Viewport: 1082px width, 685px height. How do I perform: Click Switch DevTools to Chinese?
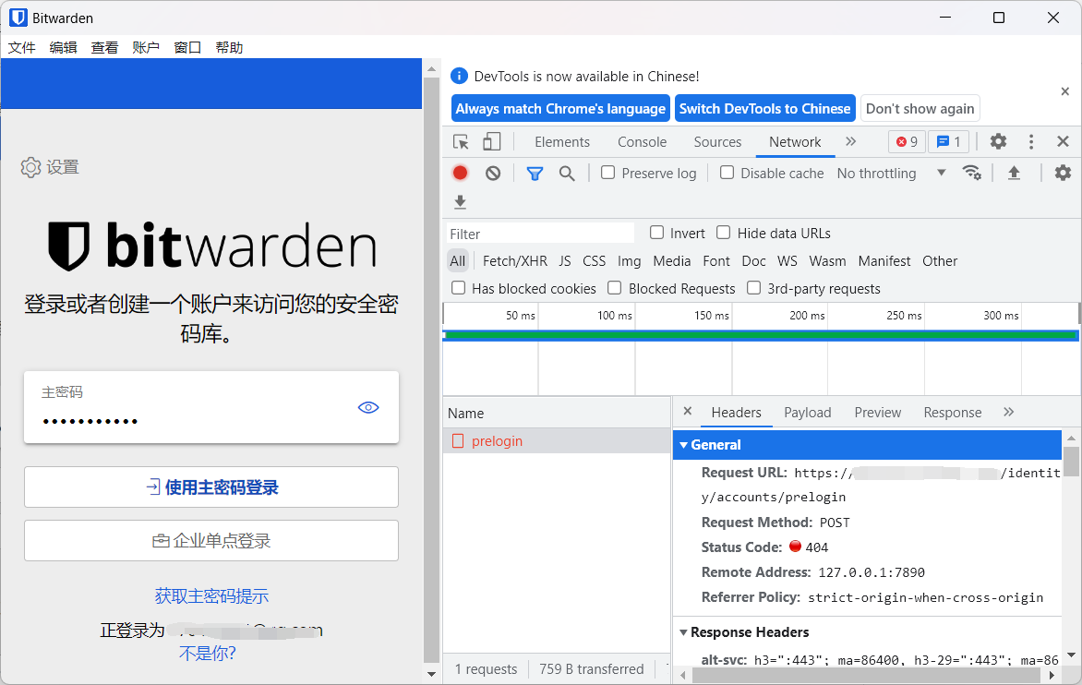764,108
